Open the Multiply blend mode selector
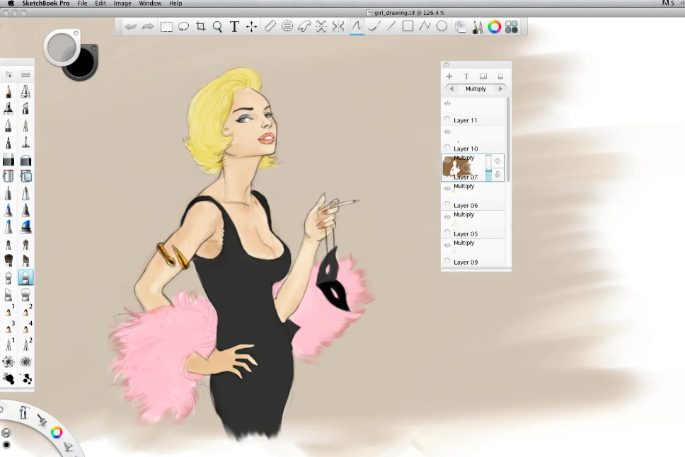Viewport: 685px width, 457px height. [x=476, y=89]
